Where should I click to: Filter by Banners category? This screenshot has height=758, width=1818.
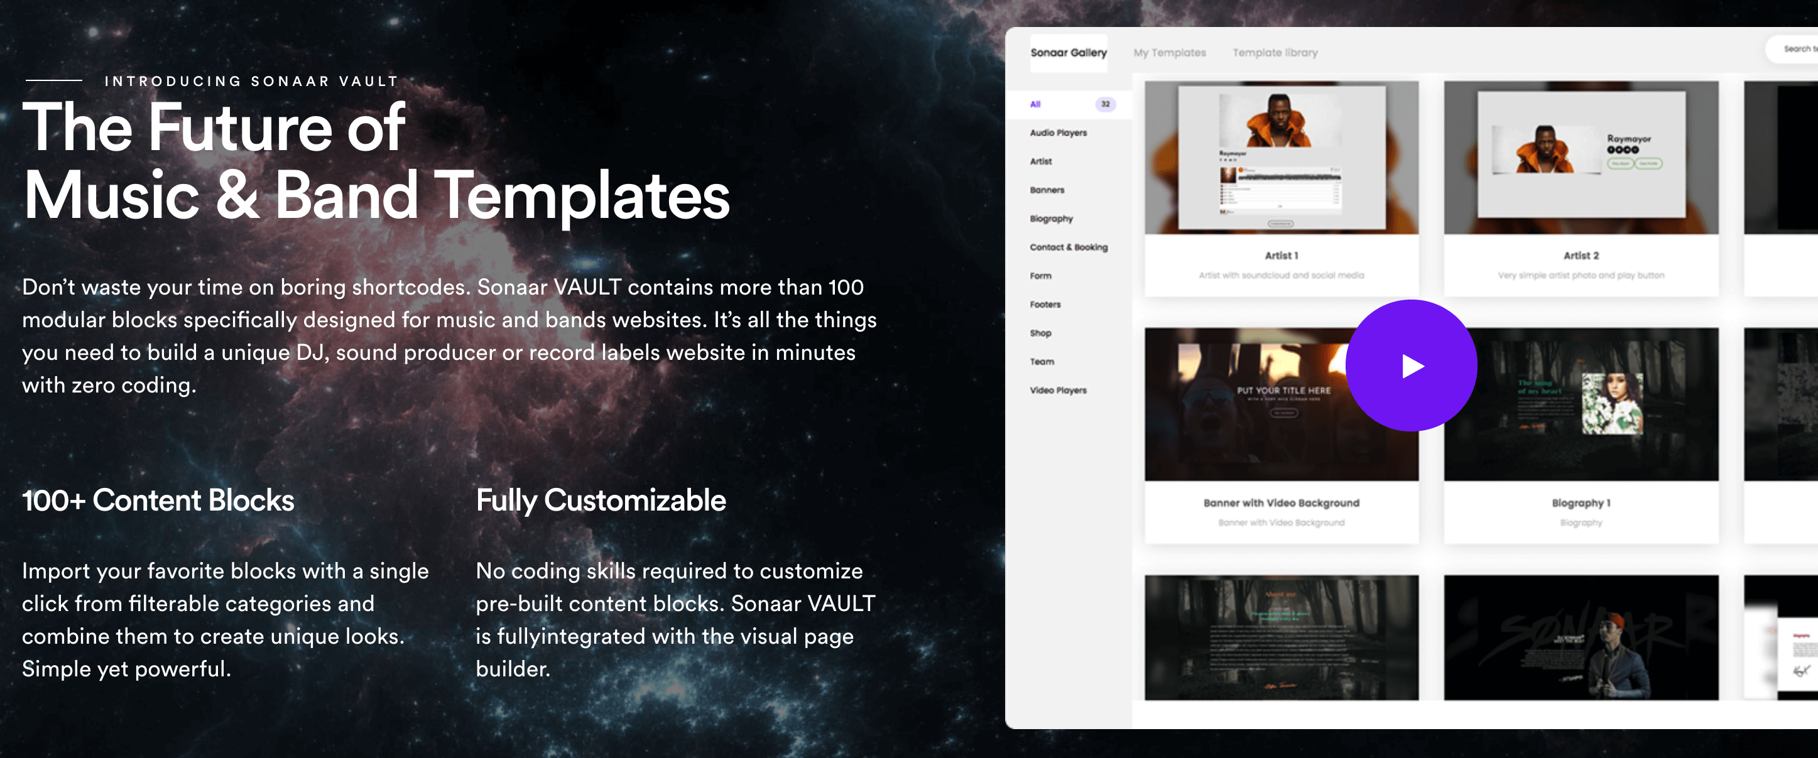(x=1047, y=190)
